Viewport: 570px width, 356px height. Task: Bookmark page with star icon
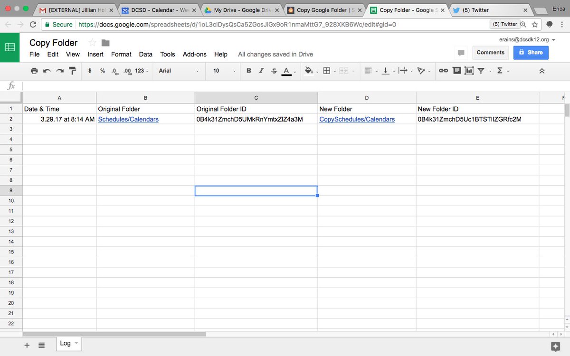pyautogui.click(x=535, y=24)
